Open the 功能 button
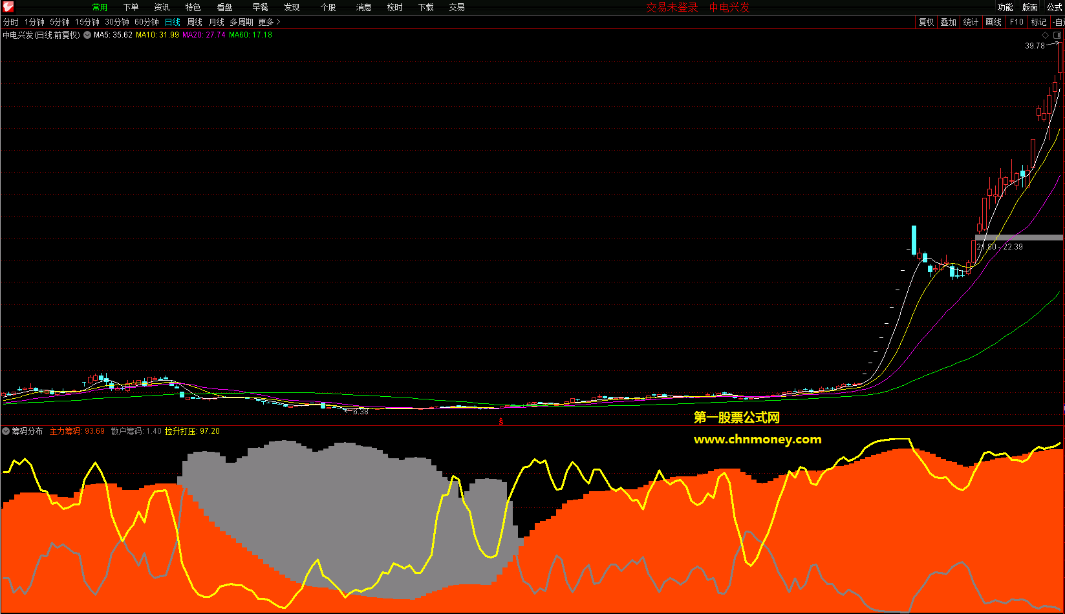Viewport: 1065px width, 614px height. click(1005, 7)
